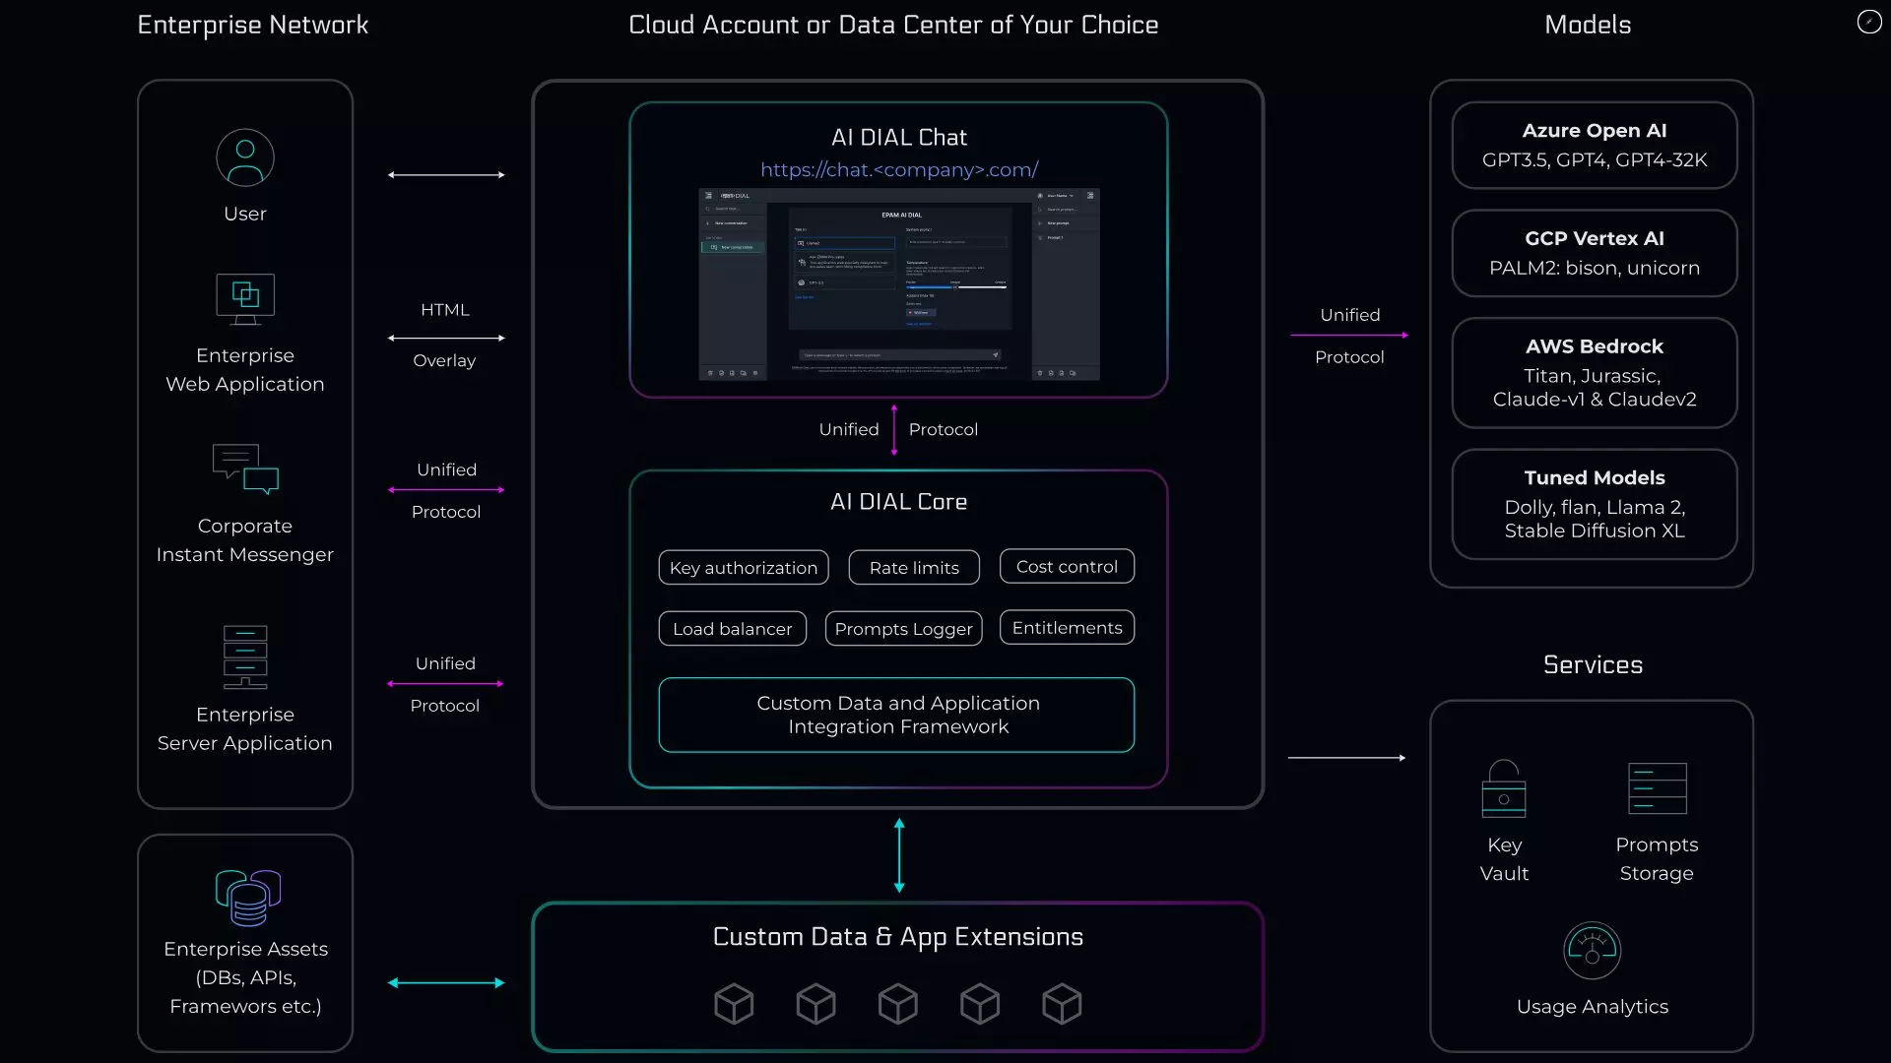
Task: Click the Tuned Models card
Action: pyautogui.click(x=1595, y=505)
